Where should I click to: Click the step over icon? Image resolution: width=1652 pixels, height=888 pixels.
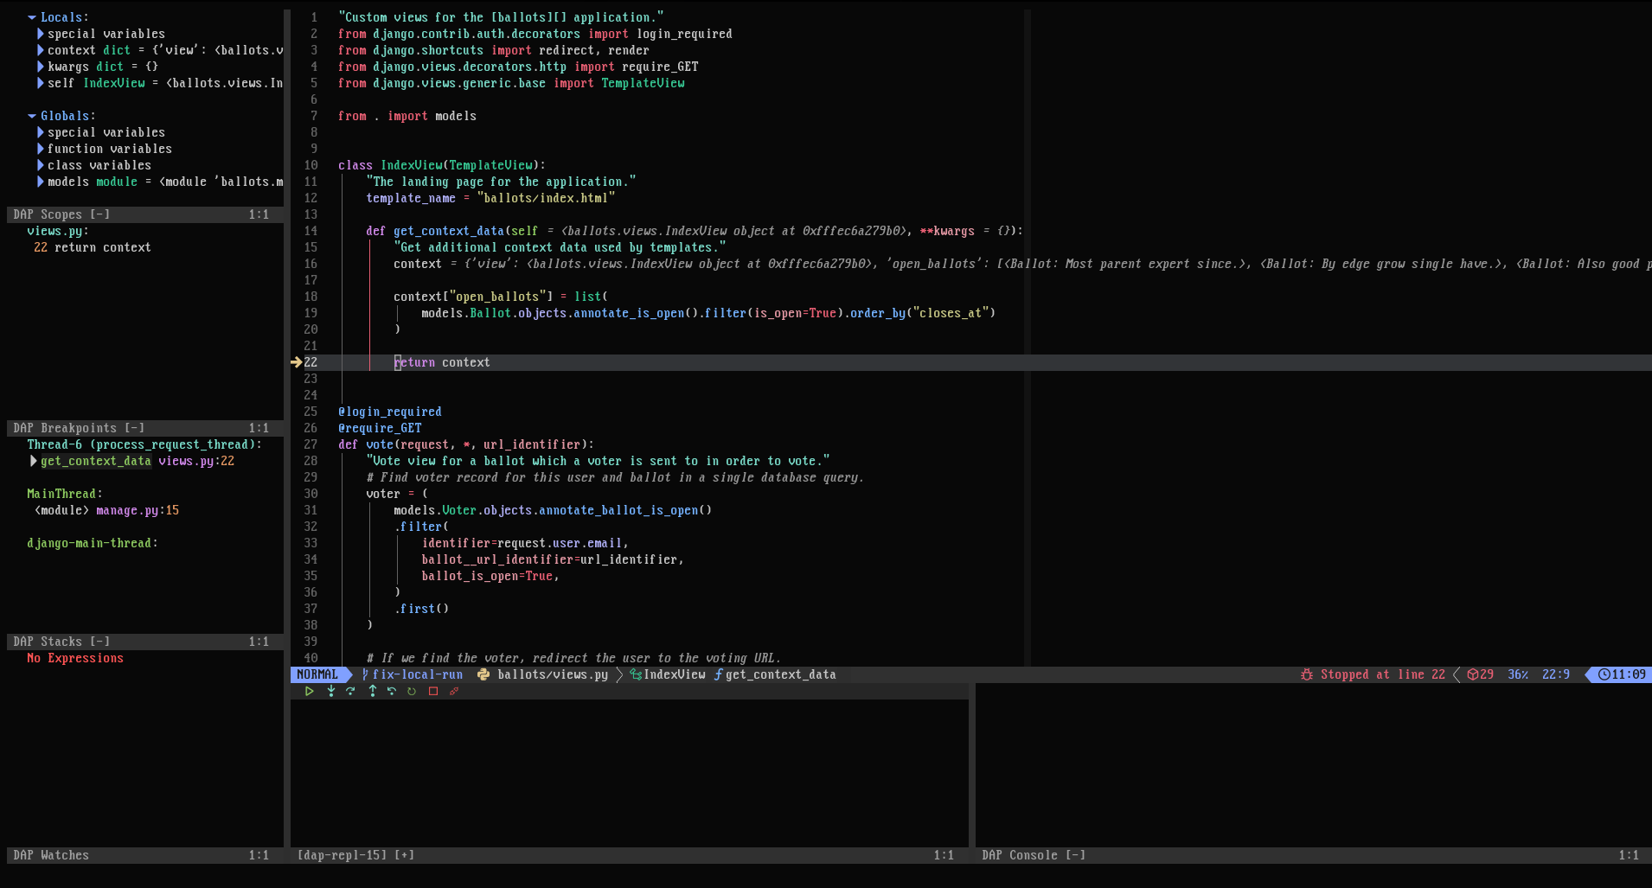(350, 691)
